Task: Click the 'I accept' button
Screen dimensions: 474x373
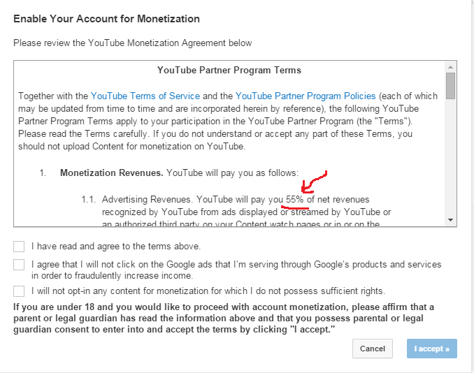Action: click(431, 349)
